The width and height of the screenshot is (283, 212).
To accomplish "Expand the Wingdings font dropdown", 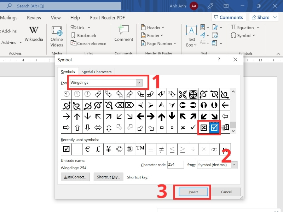I will point(139,83).
